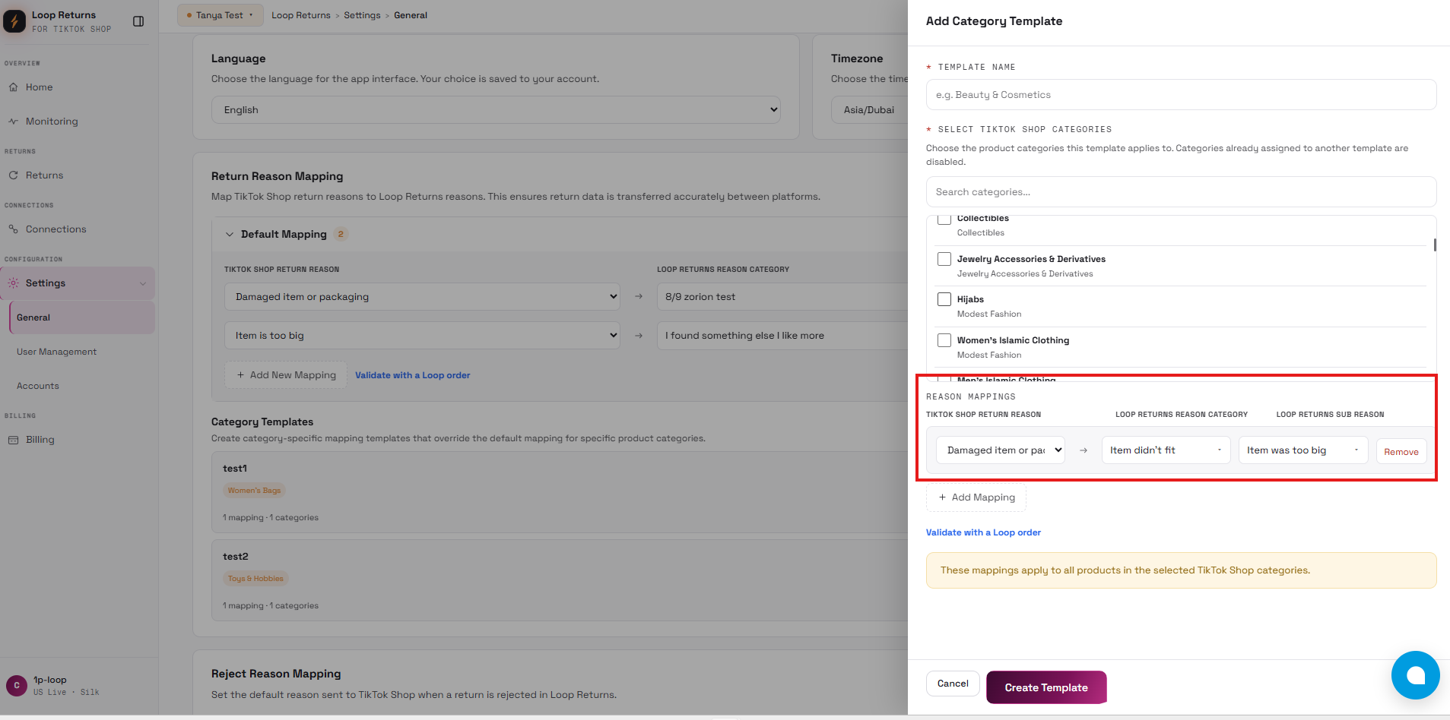Click the Returns refresh icon
1450x720 pixels.
(14, 175)
